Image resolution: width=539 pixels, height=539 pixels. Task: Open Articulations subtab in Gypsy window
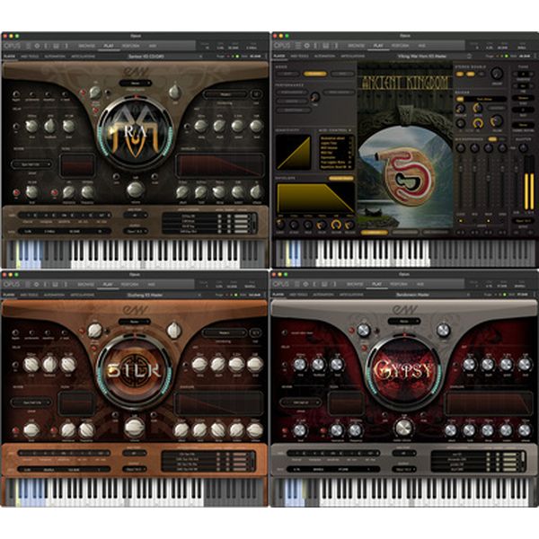pyautogui.click(x=349, y=294)
